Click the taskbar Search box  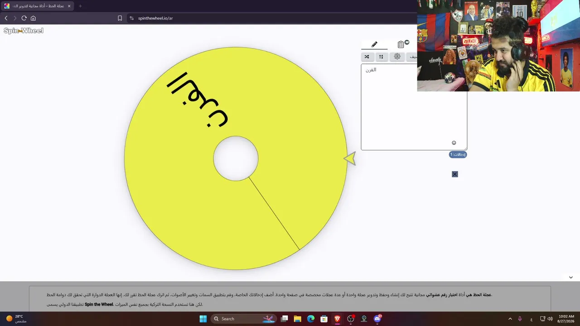245,319
